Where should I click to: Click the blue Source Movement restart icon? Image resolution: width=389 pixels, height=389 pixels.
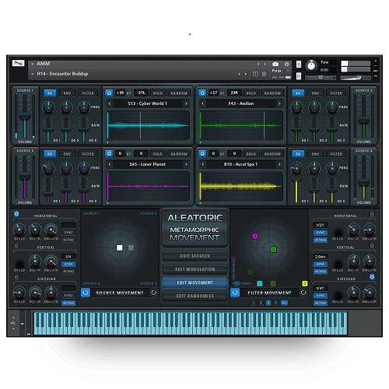(x=86, y=293)
